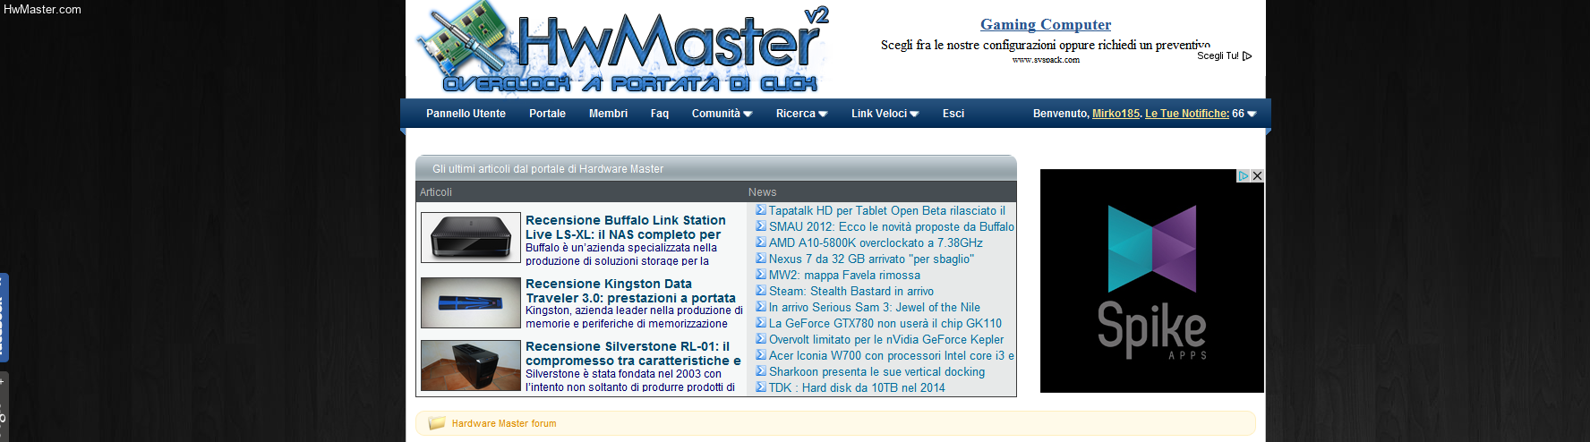Open Overvolt limitato GeForce Kepler news
The height and width of the screenshot is (442, 1590).
tap(886, 339)
